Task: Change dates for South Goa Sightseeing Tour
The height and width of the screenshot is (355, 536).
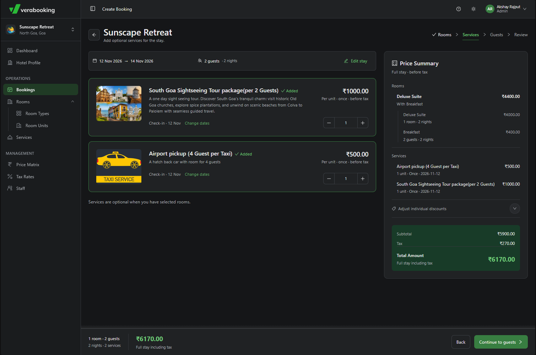Action: (197, 123)
